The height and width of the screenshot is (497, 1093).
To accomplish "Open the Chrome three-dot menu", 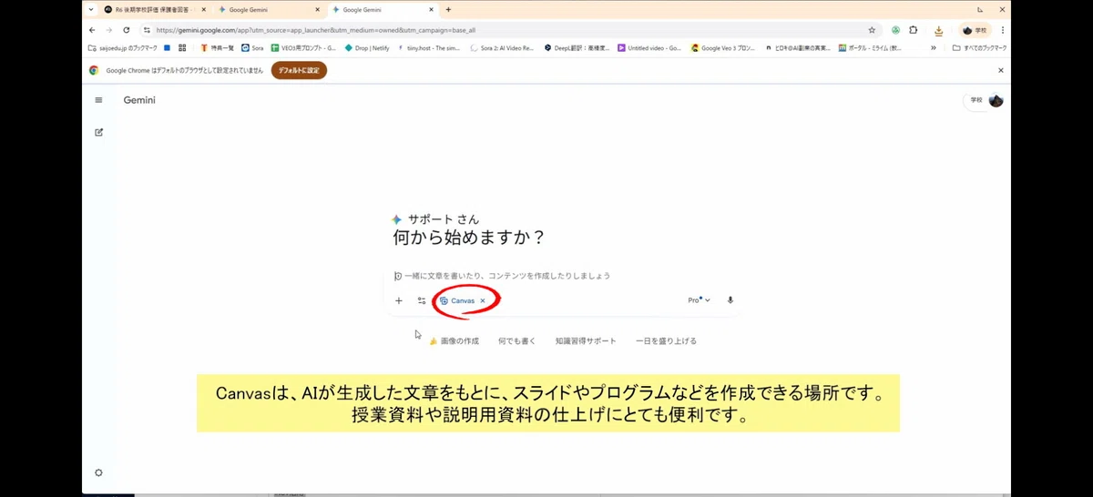I will (x=1003, y=30).
